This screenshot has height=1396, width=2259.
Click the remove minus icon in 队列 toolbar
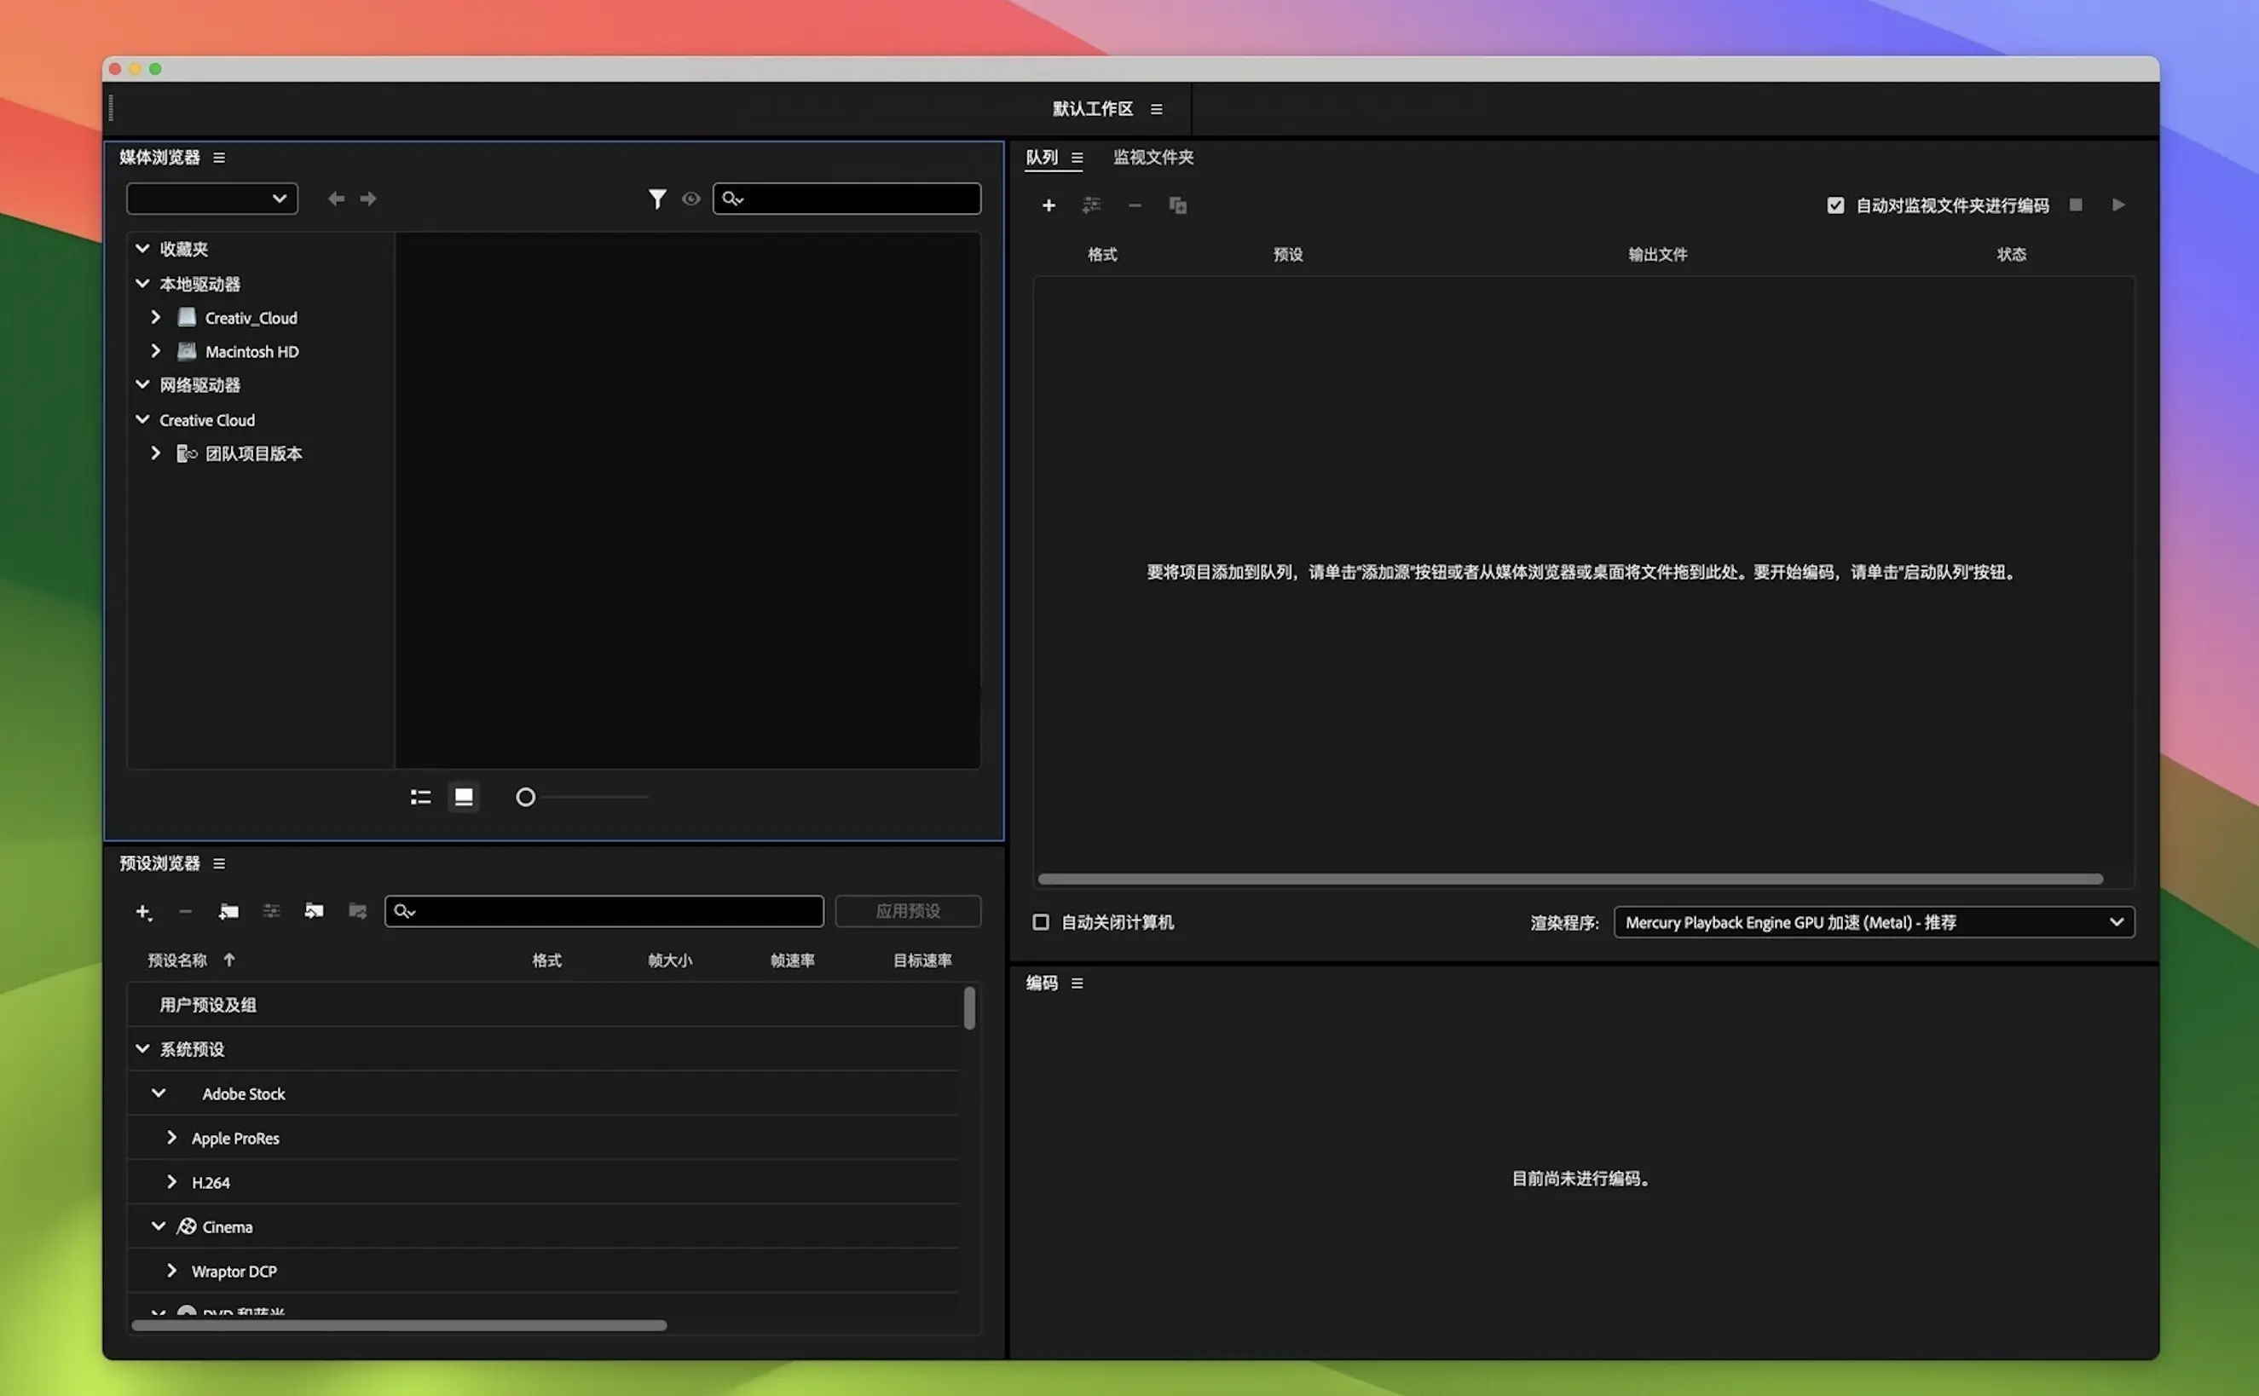click(1134, 205)
